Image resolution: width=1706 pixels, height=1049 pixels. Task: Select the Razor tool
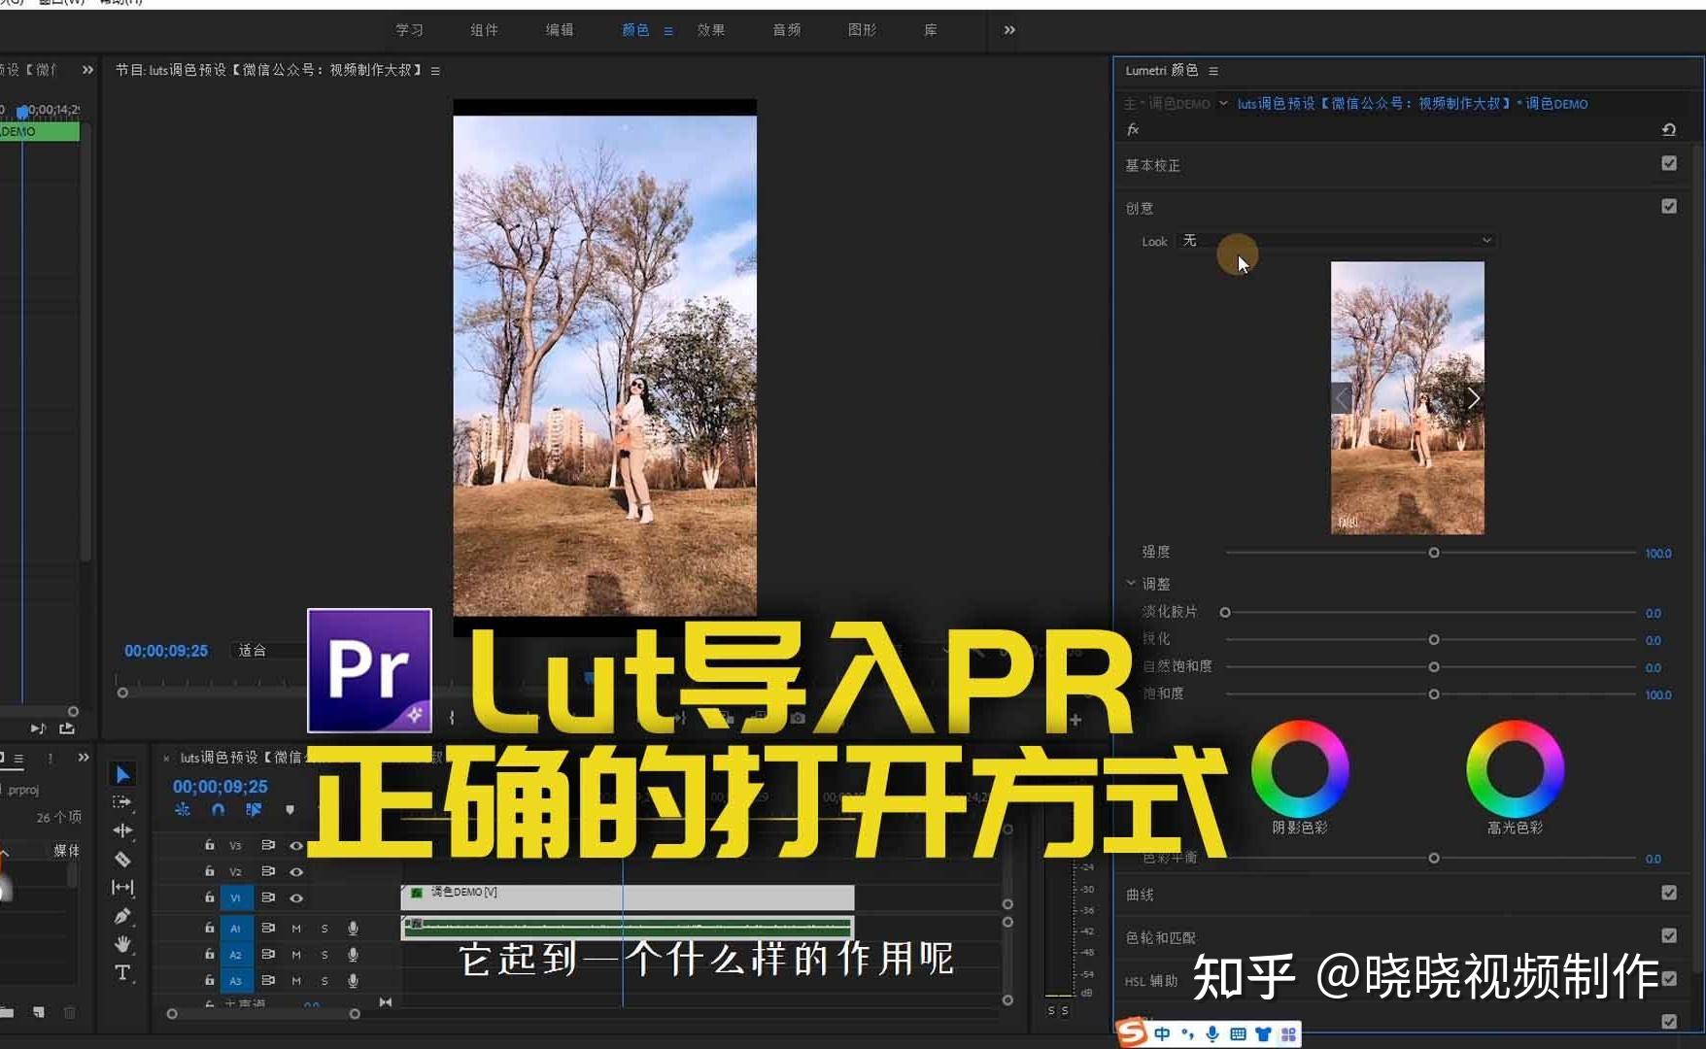[122, 859]
